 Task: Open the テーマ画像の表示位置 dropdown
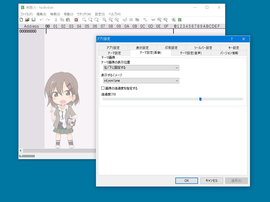click(x=141, y=68)
